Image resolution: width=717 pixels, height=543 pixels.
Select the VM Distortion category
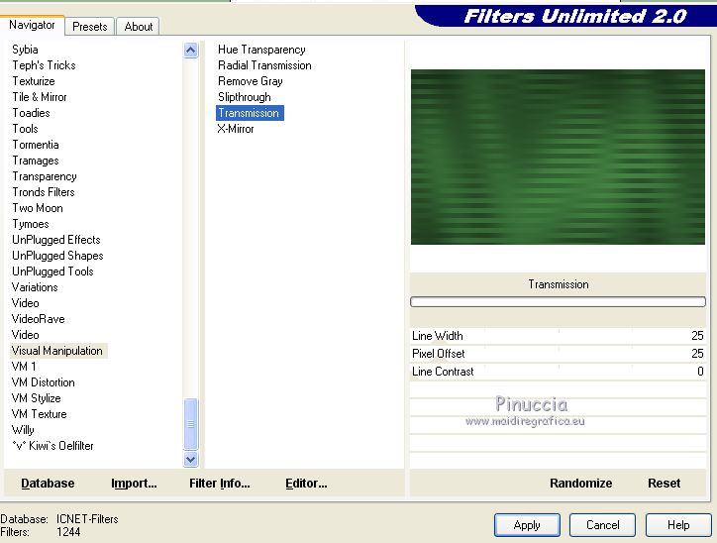(44, 382)
